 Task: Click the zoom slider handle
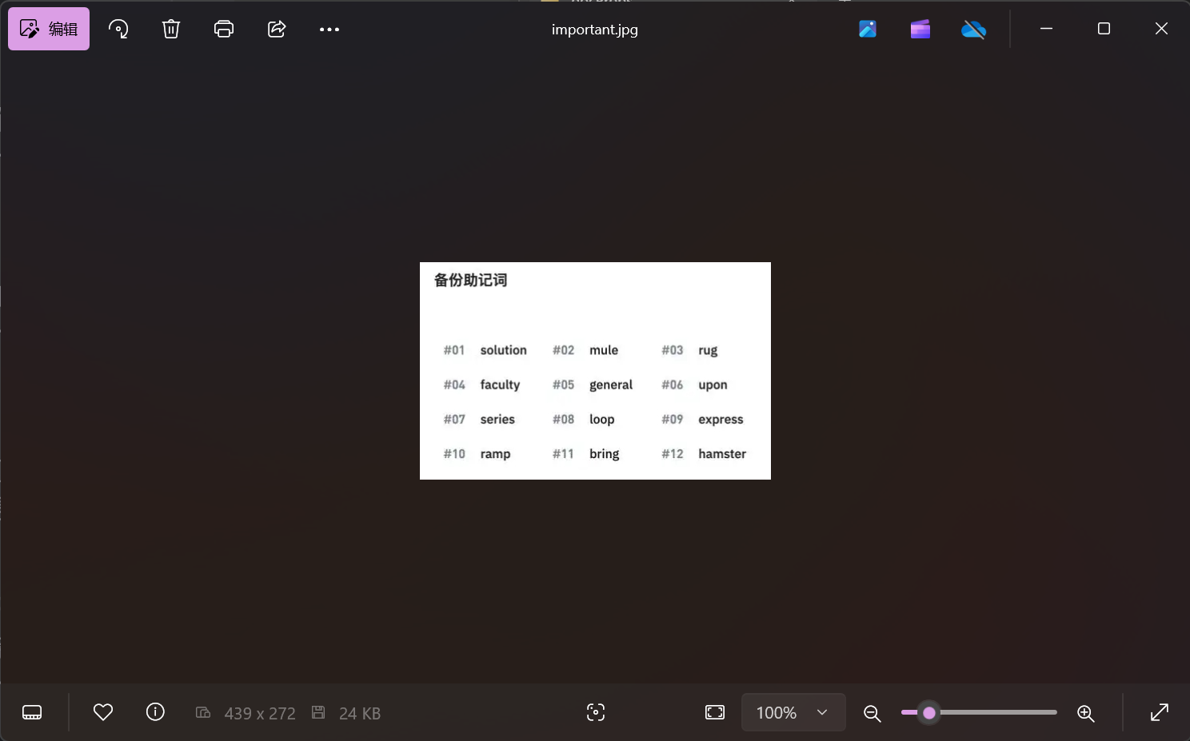[929, 712]
